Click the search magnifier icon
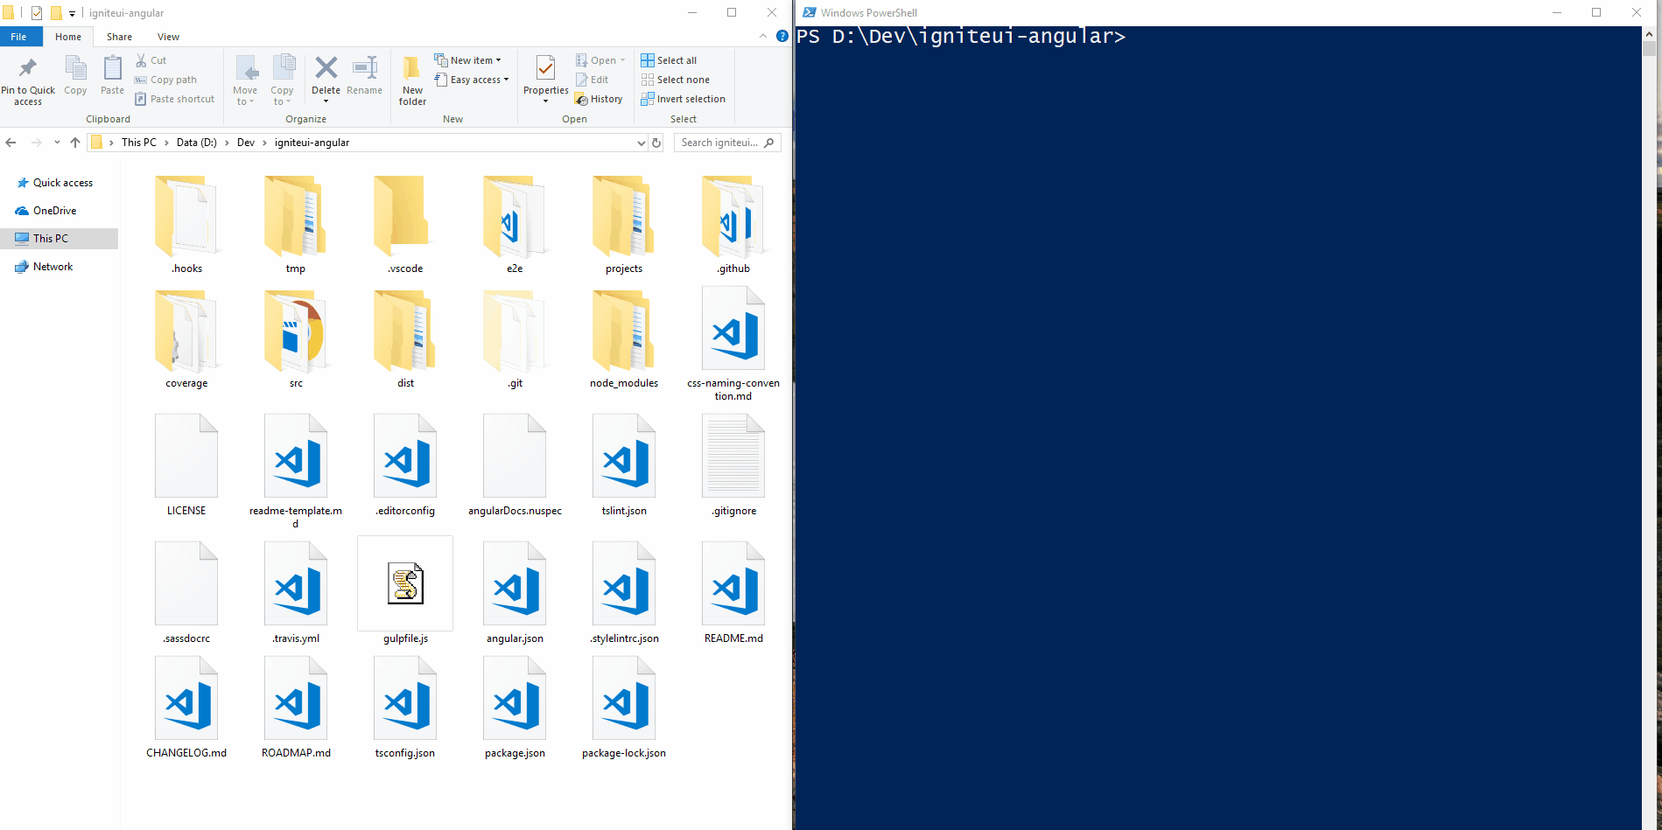This screenshot has width=1662, height=830. coord(769,143)
